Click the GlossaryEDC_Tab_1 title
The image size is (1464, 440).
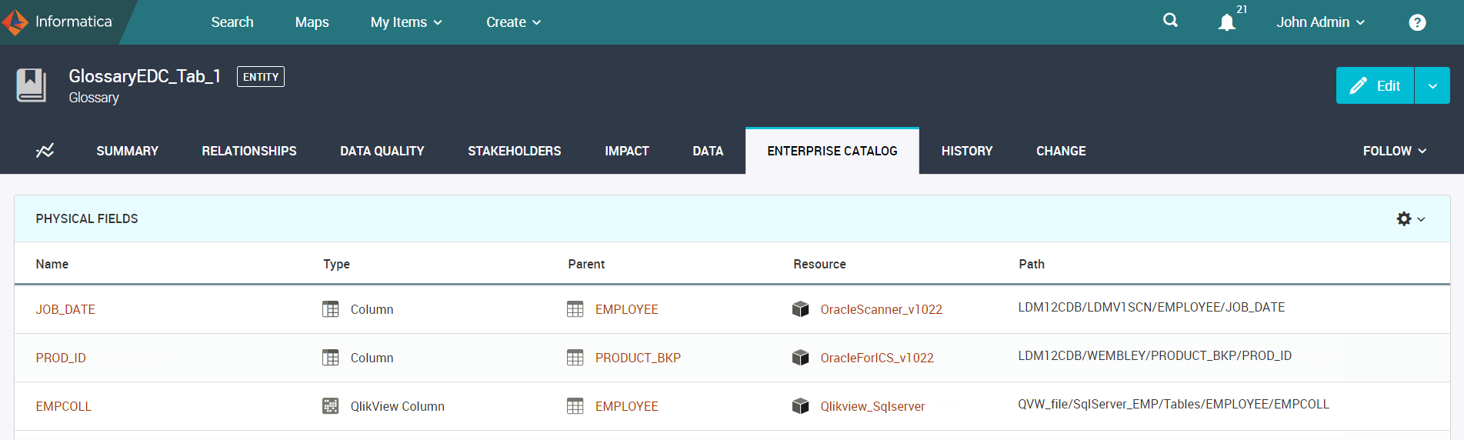coord(145,76)
